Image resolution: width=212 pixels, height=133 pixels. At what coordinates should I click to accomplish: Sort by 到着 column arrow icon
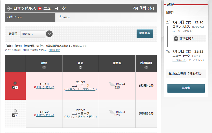[81, 67]
